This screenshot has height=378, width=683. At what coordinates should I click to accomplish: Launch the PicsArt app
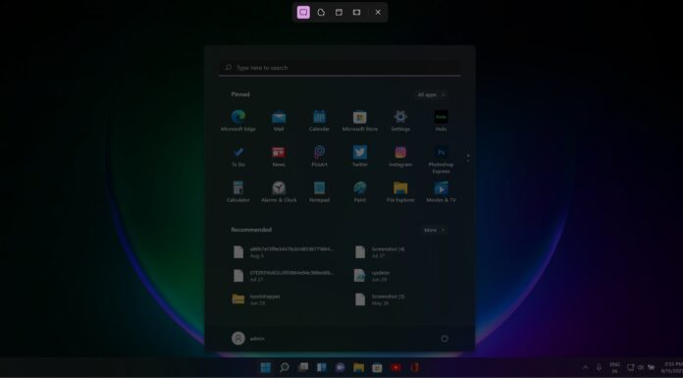pyautogui.click(x=319, y=156)
